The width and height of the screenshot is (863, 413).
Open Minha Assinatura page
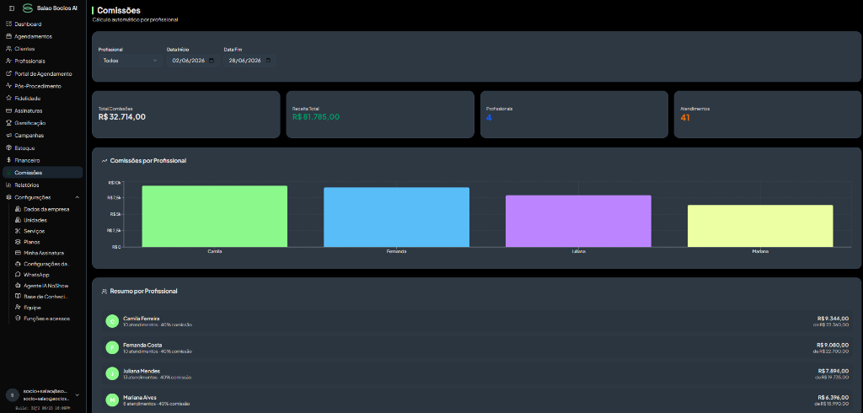coord(43,253)
